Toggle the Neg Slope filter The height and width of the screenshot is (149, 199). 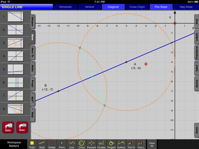pos(186,7)
